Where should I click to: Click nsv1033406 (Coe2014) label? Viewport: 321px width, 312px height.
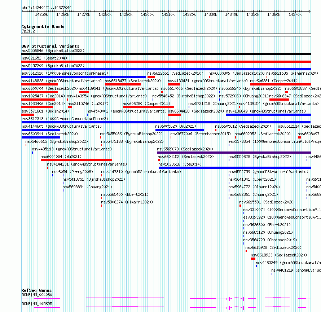tap(43, 104)
